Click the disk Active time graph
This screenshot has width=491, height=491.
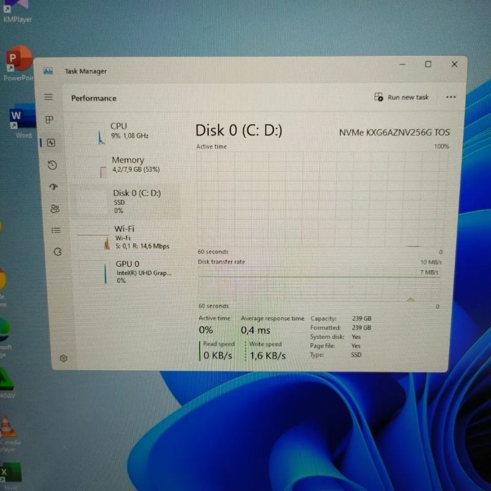click(319, 199)
